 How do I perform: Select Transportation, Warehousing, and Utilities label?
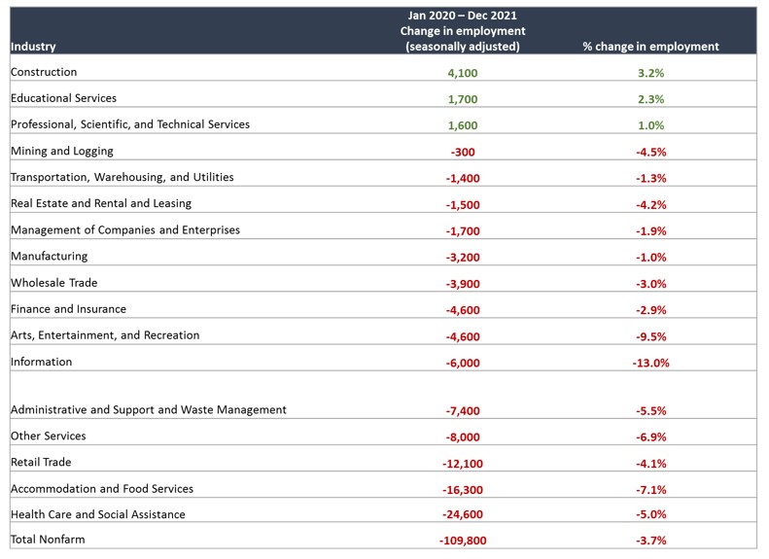click(x=122, y=177)
